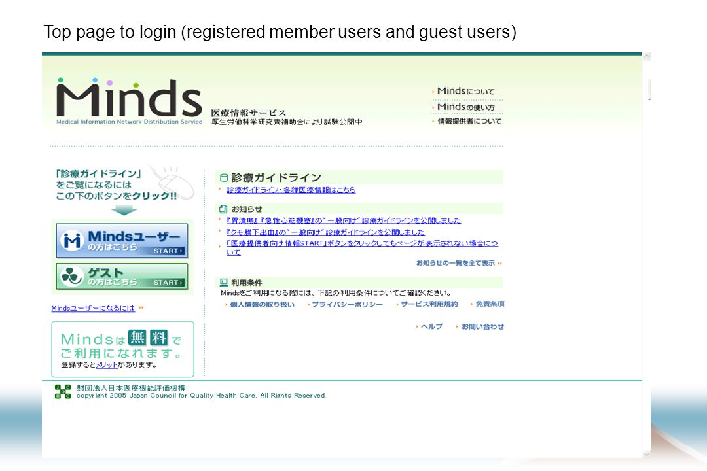
Task: Click the '医療情報サービス' text
Action: (248, 113)
